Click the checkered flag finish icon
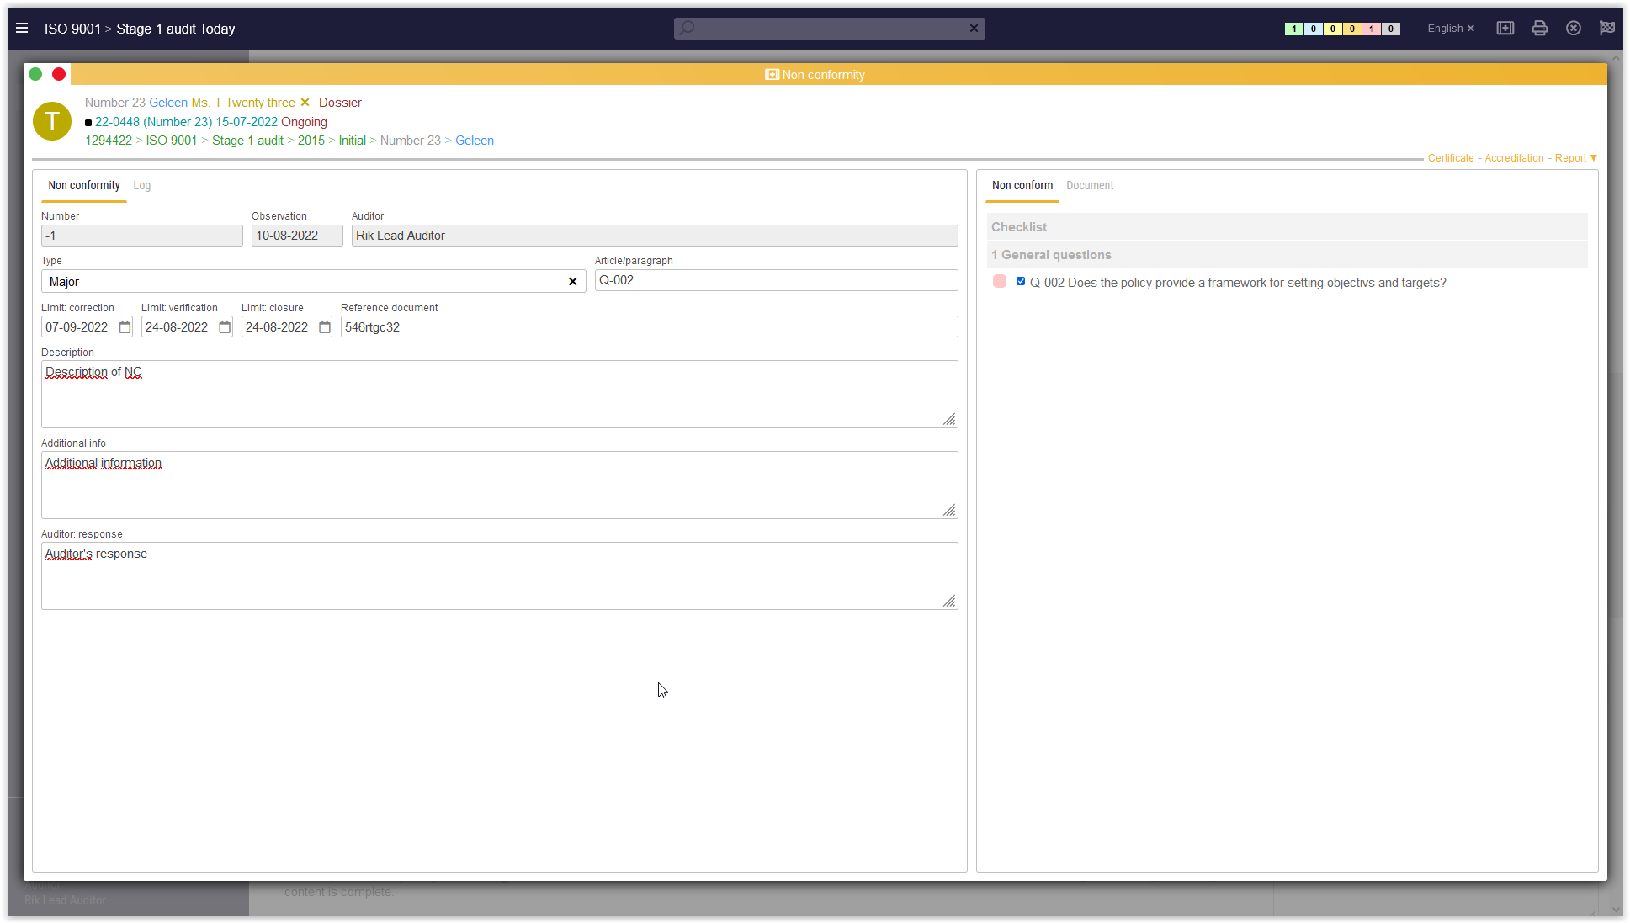Viewport: 1630px width, 923px height. pos(1607,29)
